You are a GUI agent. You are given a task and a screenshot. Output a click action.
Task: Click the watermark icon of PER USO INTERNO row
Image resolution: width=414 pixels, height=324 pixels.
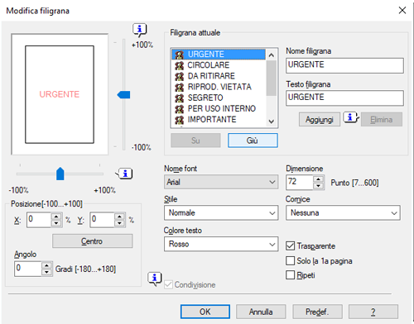coord(180,109)
